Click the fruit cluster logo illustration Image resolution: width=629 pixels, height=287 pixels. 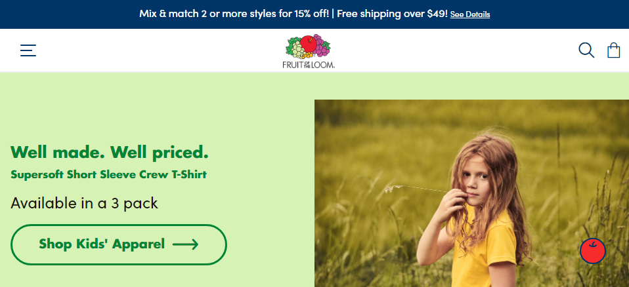308,47
